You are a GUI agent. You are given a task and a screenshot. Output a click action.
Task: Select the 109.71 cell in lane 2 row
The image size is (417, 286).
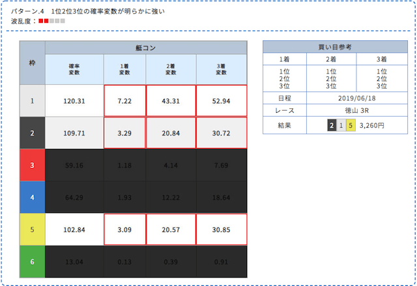coord(74,133)
